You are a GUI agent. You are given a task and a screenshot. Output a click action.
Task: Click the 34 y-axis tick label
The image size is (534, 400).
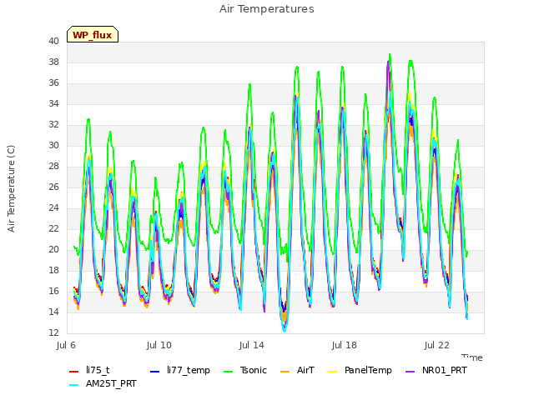[x=53, y=103]
